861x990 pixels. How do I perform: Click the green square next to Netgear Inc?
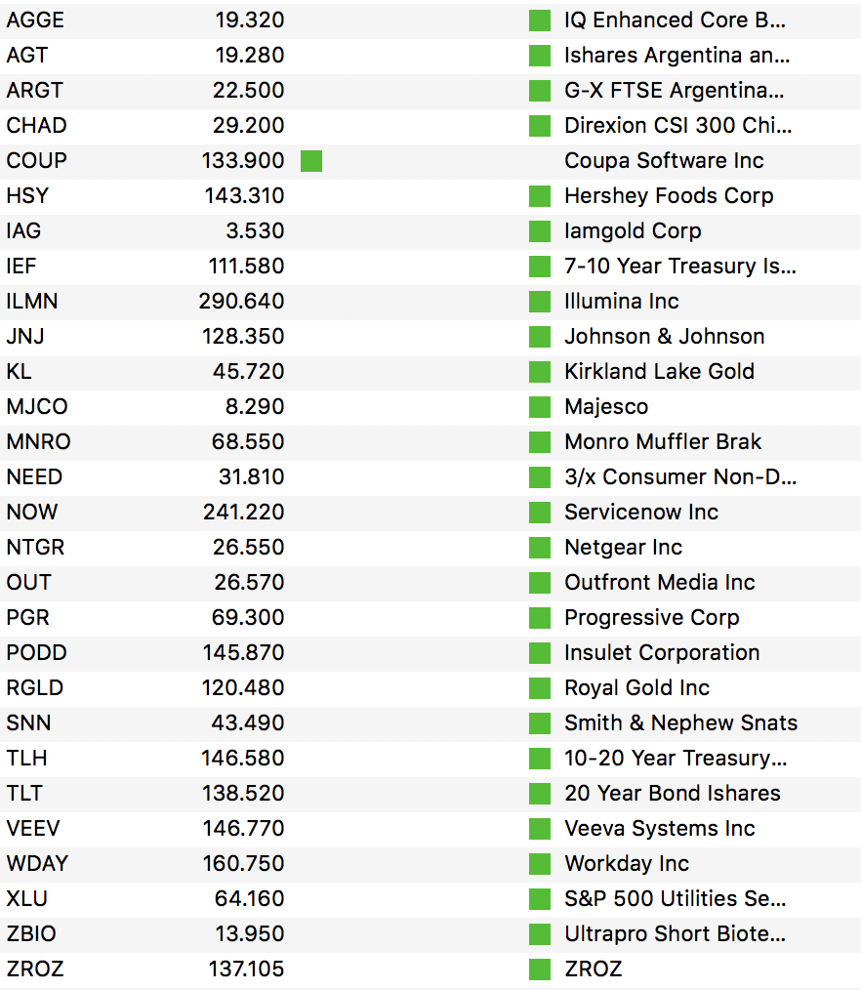pos(540,548)
